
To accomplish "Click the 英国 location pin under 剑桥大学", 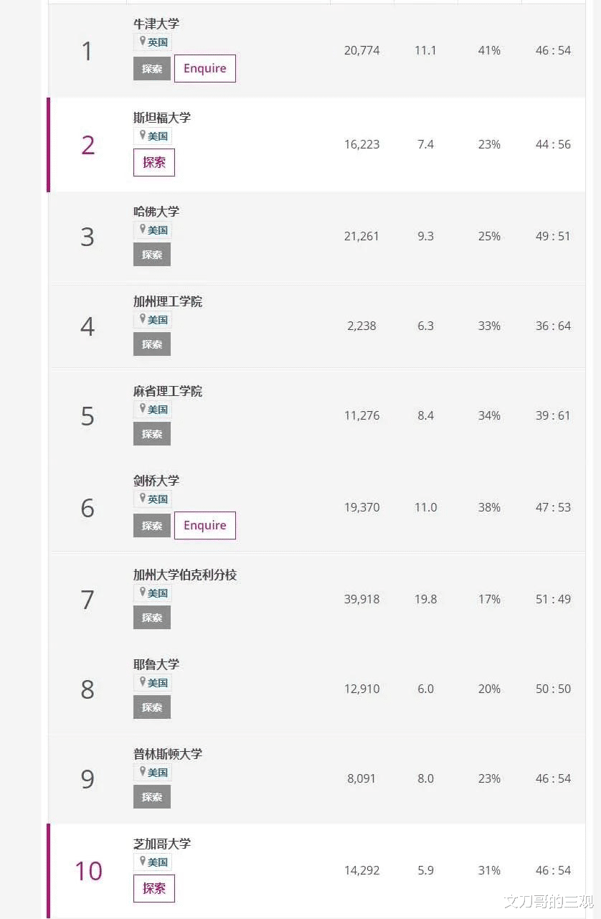I will (143, 499).
